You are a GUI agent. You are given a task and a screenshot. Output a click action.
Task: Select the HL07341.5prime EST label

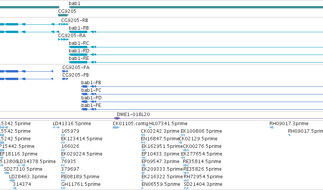coord(168,124)
